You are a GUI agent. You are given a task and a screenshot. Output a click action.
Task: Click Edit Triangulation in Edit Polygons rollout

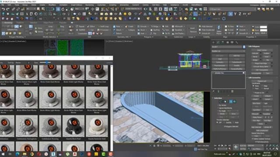tap(262, 70)
